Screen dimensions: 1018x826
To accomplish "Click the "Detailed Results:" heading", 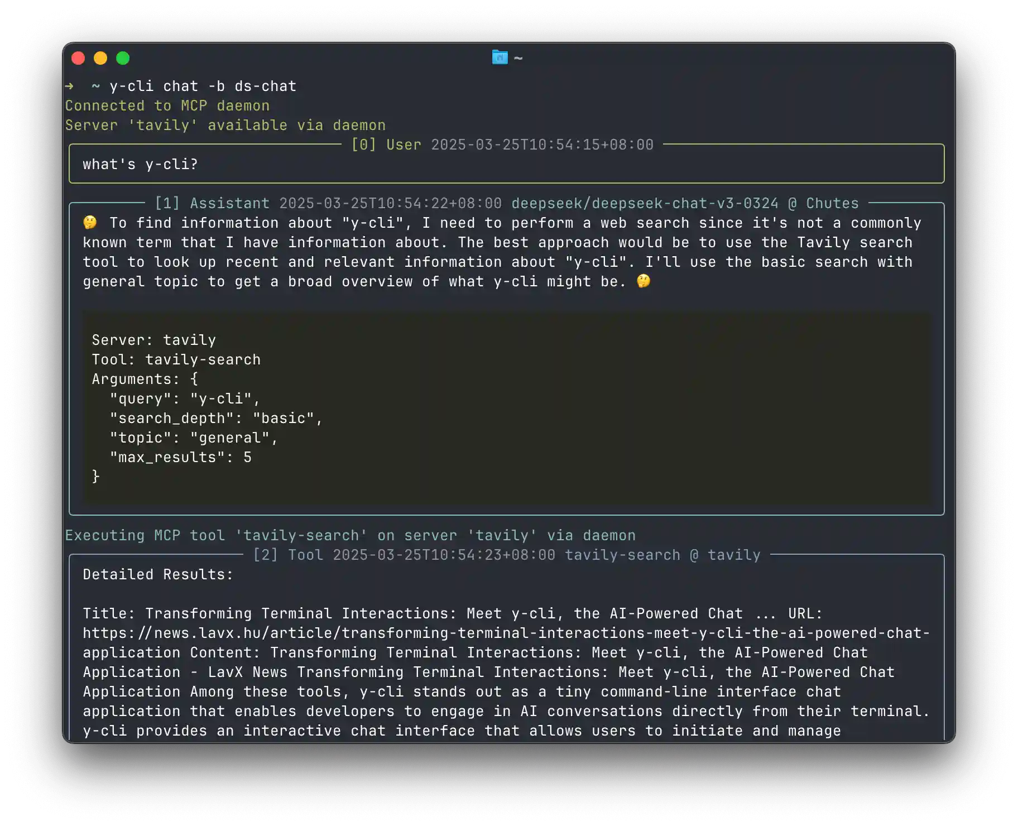I will (x=158, y=575).
